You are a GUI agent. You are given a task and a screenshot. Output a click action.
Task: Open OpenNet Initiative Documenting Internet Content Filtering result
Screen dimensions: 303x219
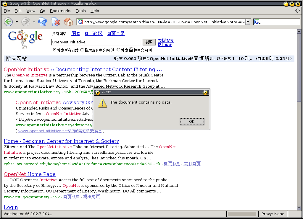coord(83,69)
